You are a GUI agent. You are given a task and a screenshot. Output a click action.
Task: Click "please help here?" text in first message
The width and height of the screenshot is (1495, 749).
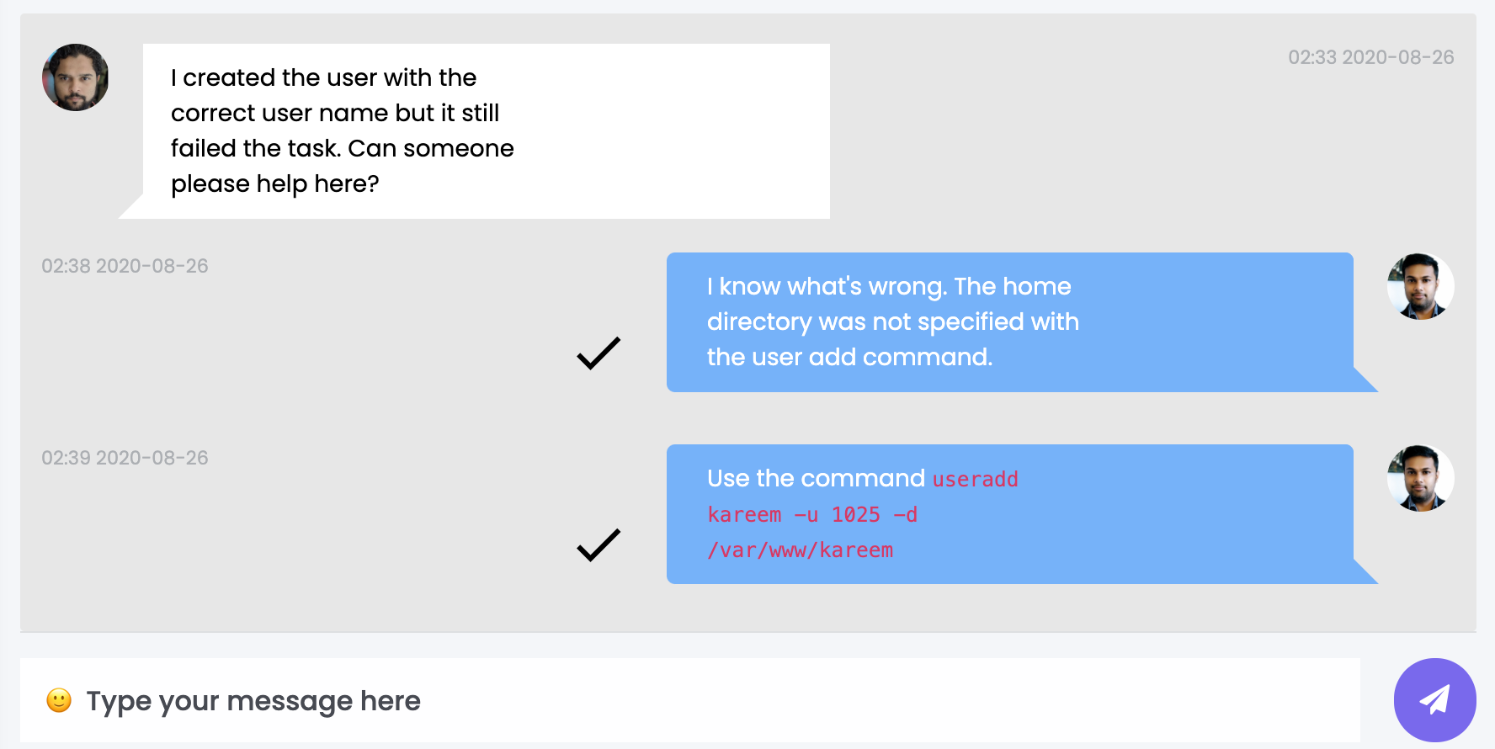275,183
